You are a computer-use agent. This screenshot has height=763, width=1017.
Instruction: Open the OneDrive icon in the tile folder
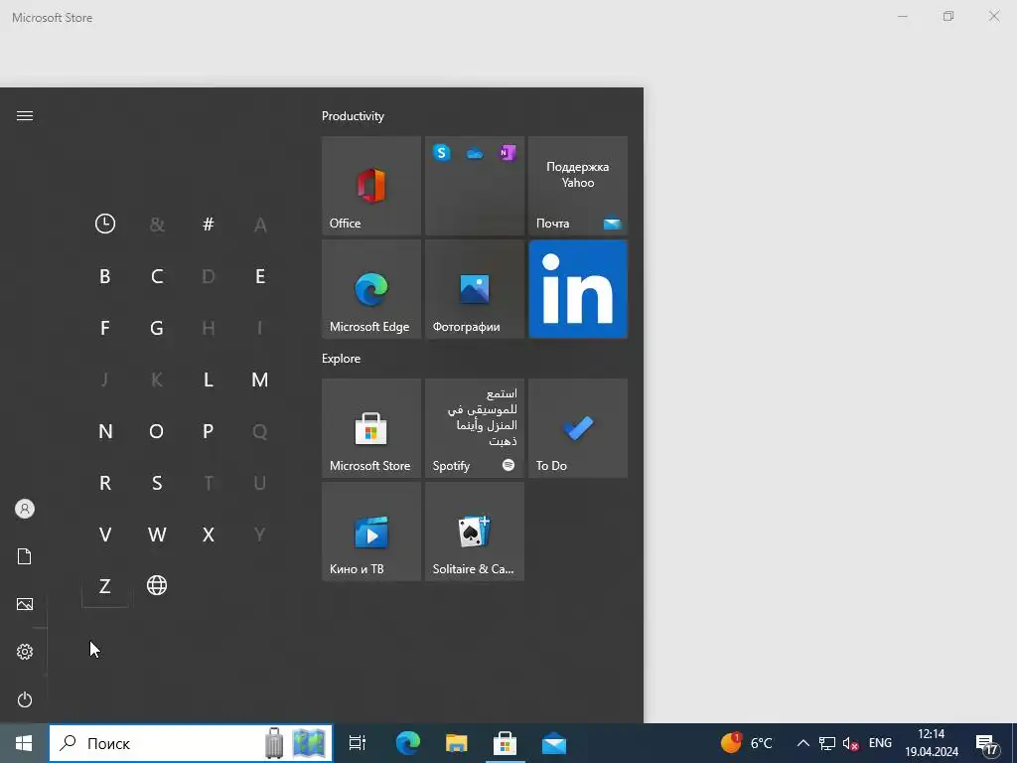pos(475,154)
